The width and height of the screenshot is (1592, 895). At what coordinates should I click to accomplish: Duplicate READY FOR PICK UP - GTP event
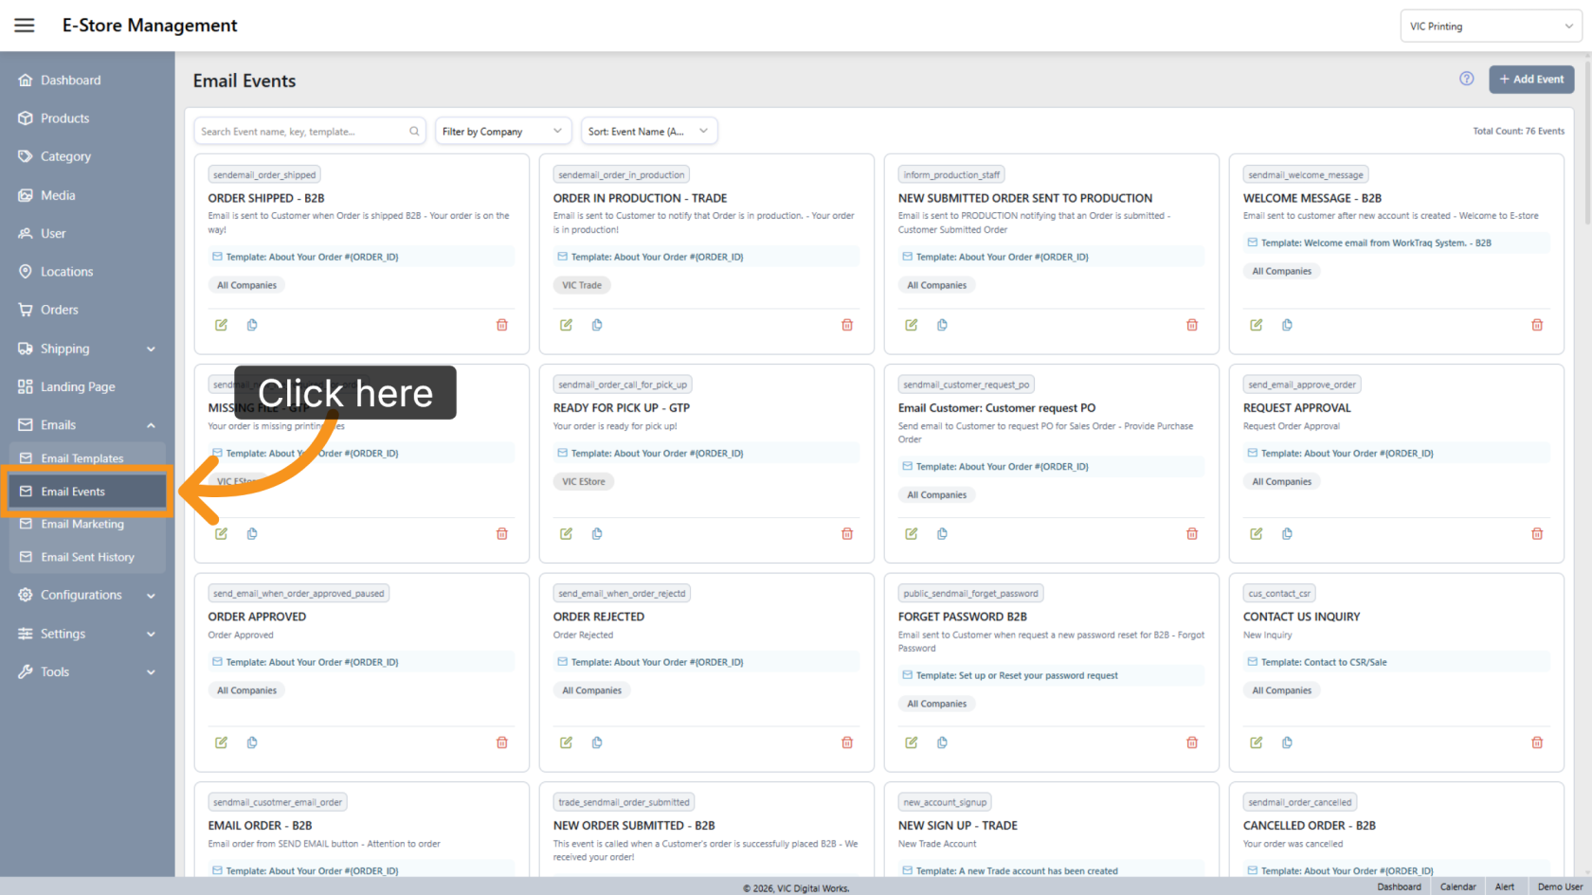(x=597, y=534)
